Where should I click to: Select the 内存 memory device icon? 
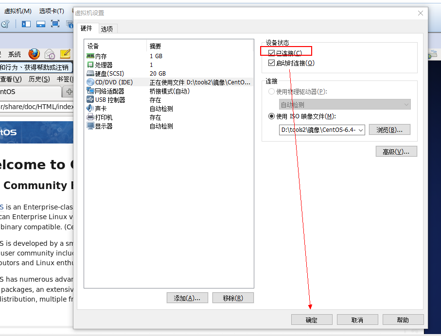click(90, 56)
